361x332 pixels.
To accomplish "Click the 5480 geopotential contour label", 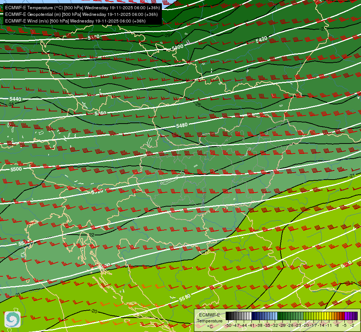I will pos(182,125).
